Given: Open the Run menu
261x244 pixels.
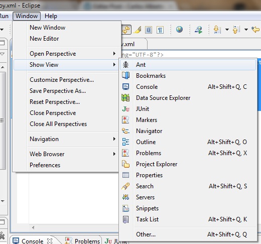Looking at the screenshot, I should pos(4,16).
